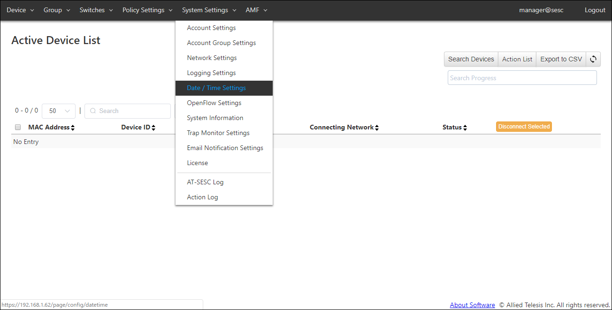Image resolution: width=612 pixels, height=310 pixels.
Task: Click the magnifier icon in Search field
Action: (93, 111)
